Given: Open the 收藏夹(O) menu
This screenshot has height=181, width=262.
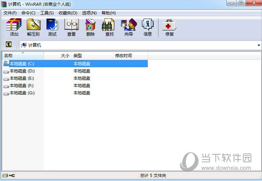Looking at the screenshot, I should 68,13.
